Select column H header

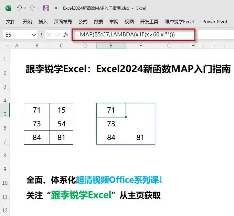[x=193, y=45]
